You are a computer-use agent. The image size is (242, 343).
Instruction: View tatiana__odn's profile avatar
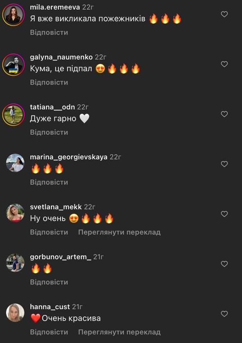point(14,115)
